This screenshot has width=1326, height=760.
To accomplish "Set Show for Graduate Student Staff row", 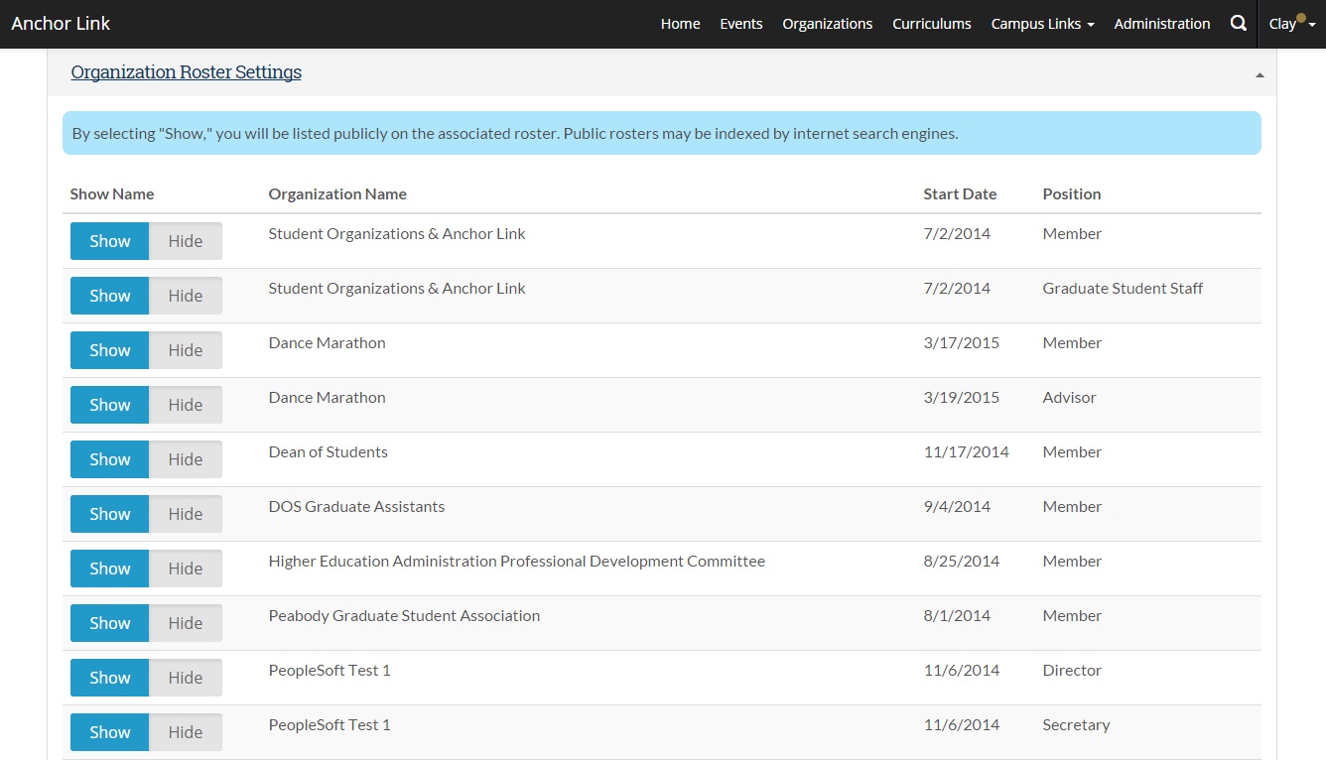I will click(109, 296).
